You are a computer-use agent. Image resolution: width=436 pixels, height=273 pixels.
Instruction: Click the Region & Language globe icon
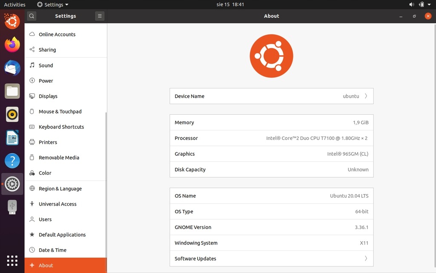pos(32,188)
